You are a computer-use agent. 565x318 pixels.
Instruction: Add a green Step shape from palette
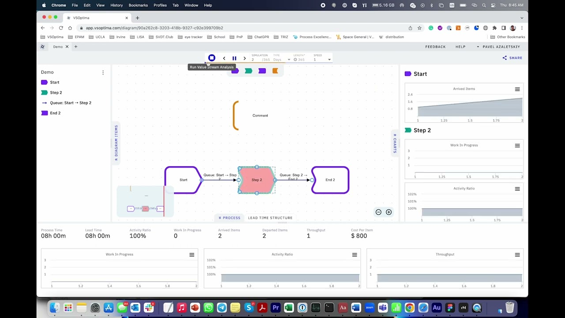(x=249, y=71)
